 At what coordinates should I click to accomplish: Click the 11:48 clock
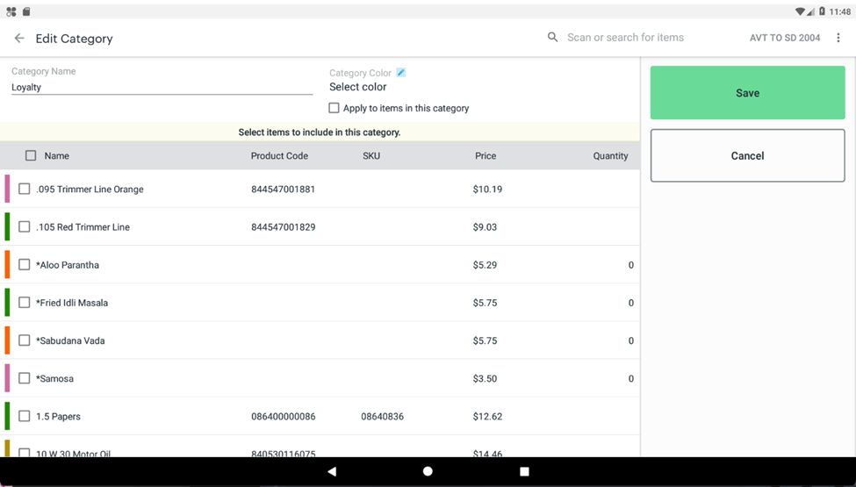(x=839, y=11)
